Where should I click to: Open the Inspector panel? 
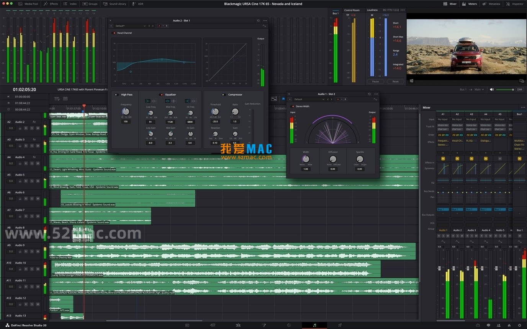pos(515,4)
